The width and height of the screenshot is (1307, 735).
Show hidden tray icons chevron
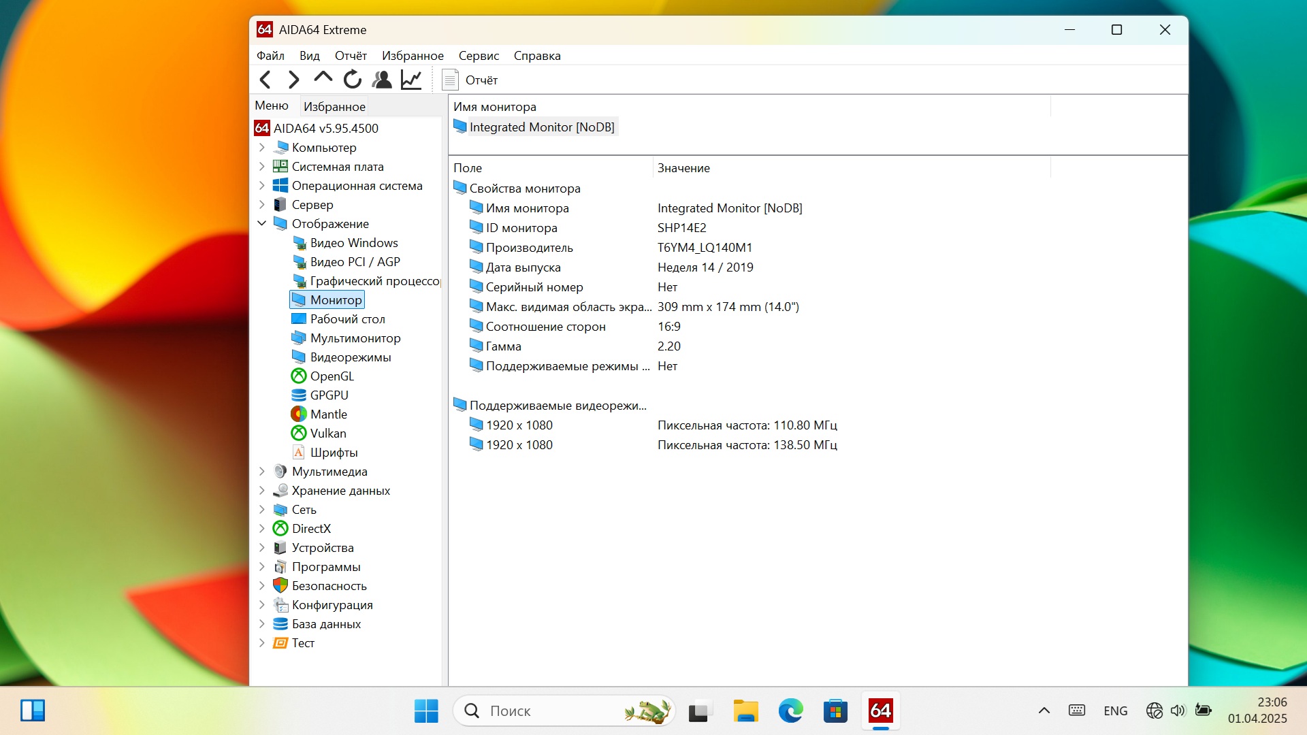pyautogui.click(x=1044, y=711)
